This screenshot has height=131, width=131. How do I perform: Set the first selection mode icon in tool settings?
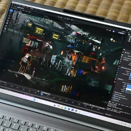click(x=18, y=7)
